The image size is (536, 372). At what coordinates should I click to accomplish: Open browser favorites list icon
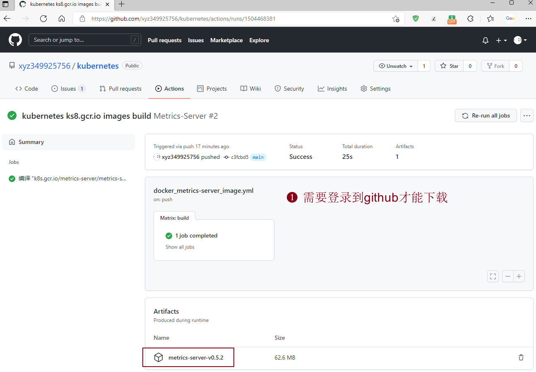(490, 19)
